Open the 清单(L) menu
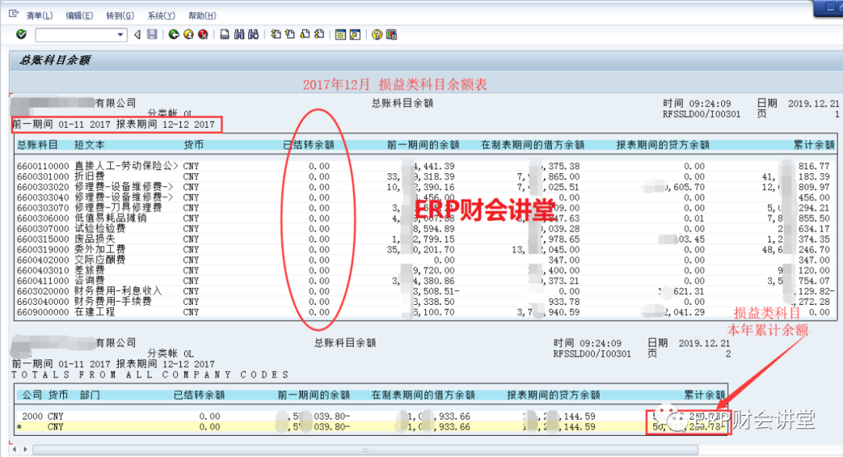The width and height of the screenshot is (843, 457). [x=39, y=16]
